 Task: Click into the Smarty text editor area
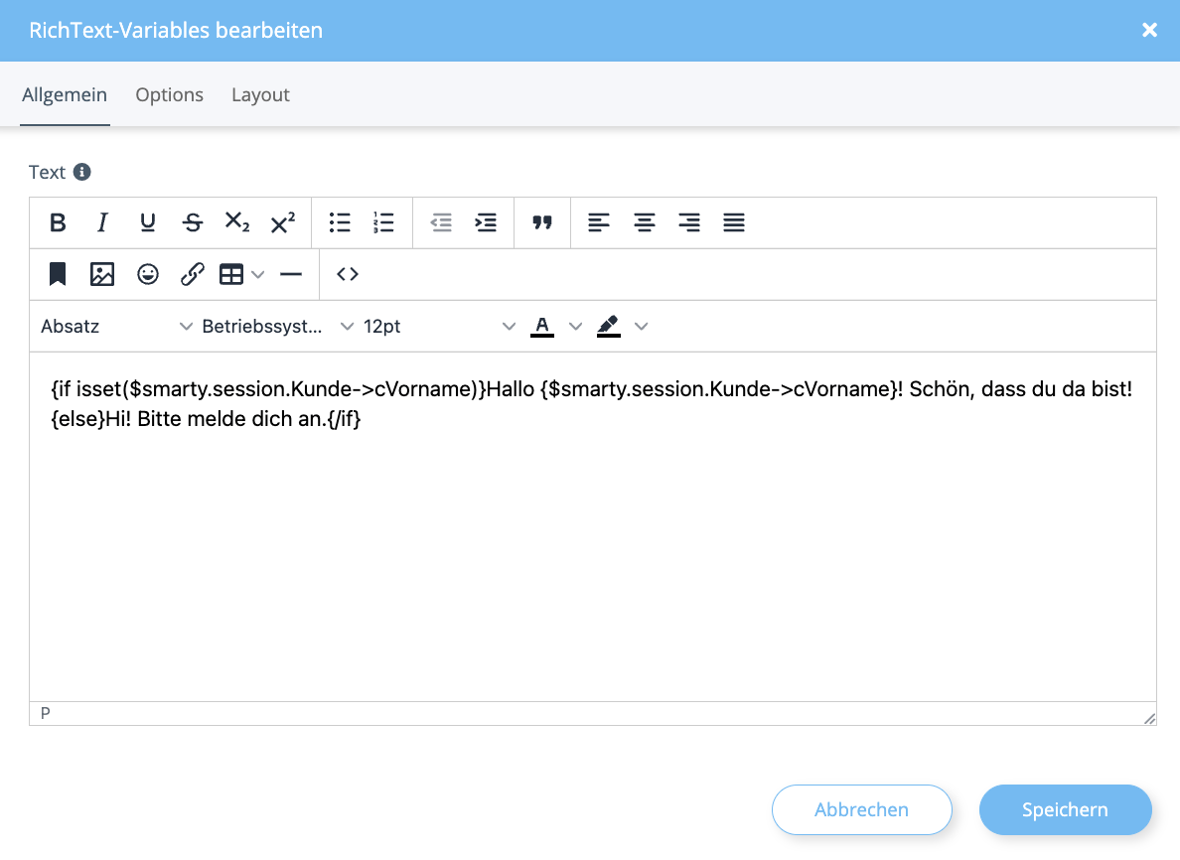click(592, 526)
